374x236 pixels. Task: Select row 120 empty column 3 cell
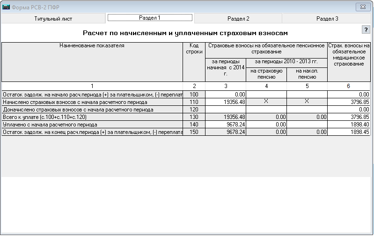pos(226,110)
